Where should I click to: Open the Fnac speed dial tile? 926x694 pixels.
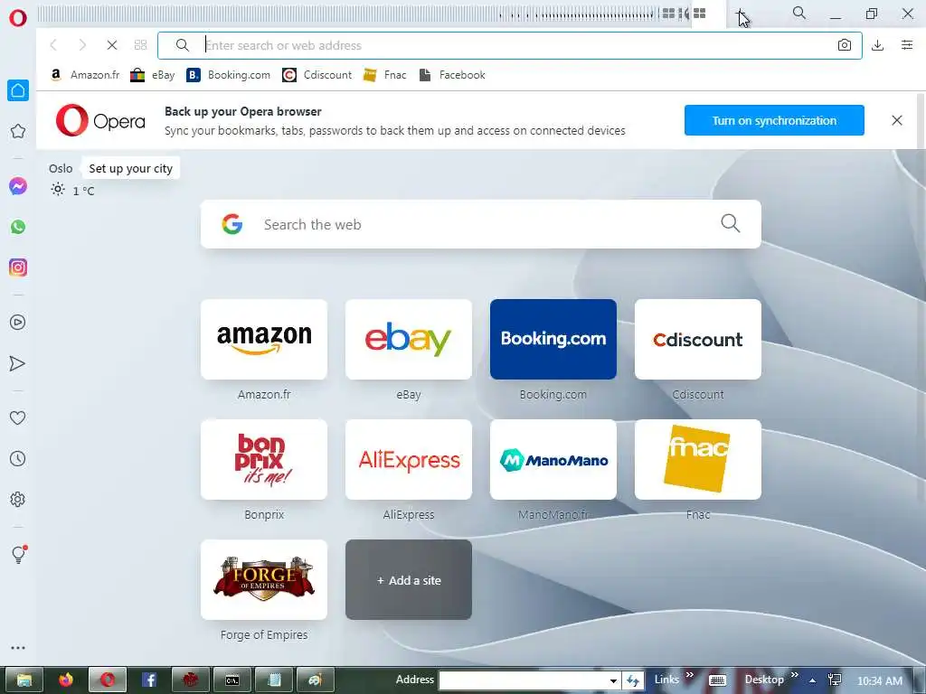698,460
